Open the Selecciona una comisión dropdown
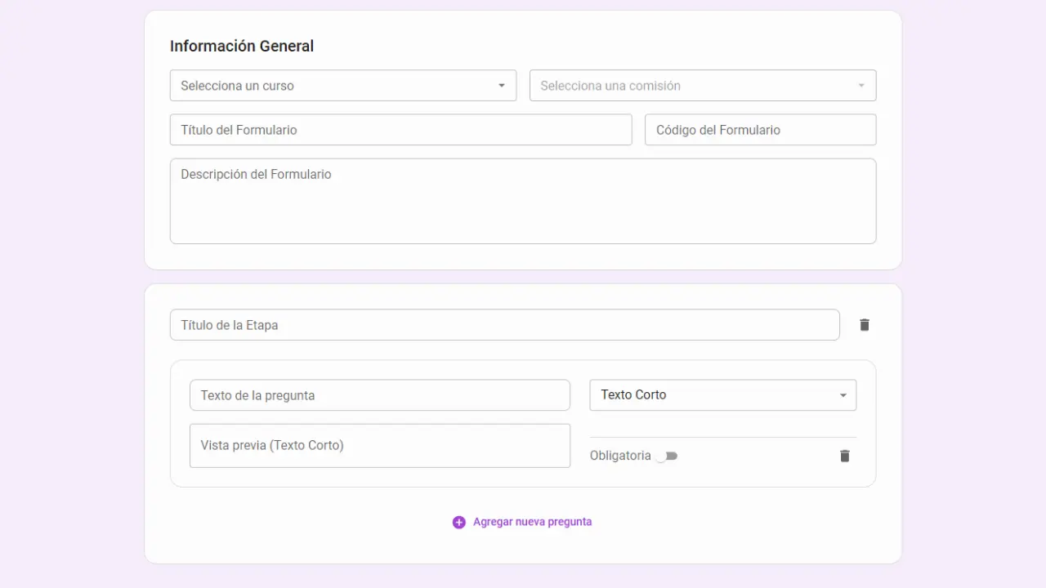Viewport: 1046px width, 588px height. (703, 86)
